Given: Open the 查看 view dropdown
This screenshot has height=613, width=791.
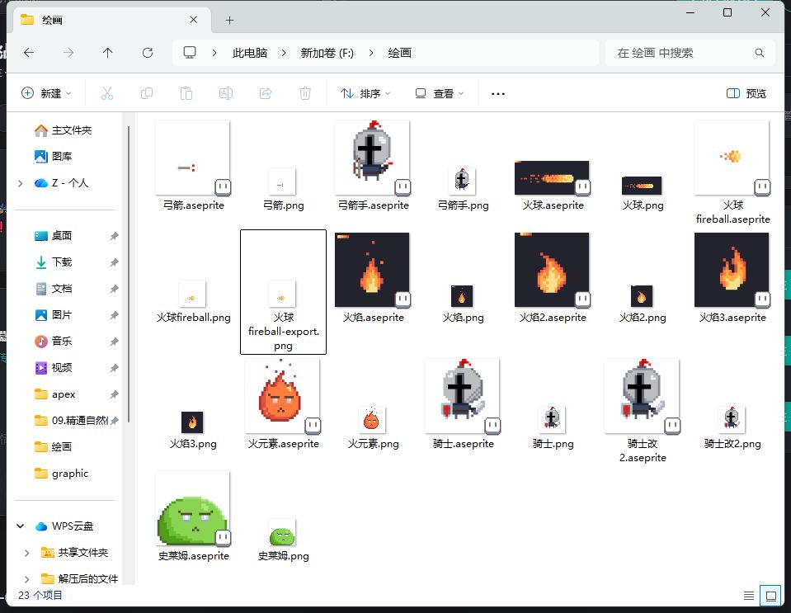Looking at the screenshot, I should pyautogui.click(x=440, y=93).
